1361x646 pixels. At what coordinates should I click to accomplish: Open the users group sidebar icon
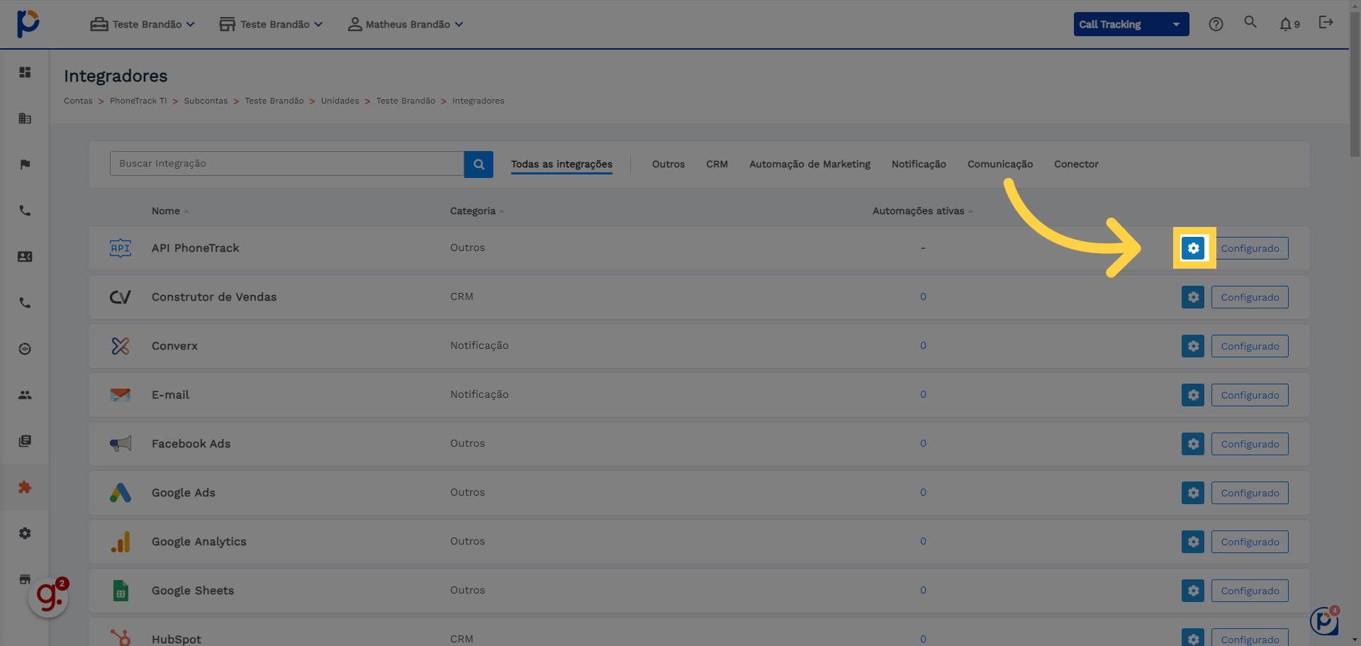pyautogui.click(x=25, y=395)
